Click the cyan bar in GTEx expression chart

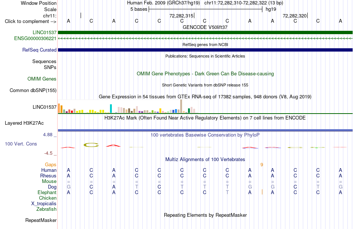pyautogui.click(x=111, y=108)
